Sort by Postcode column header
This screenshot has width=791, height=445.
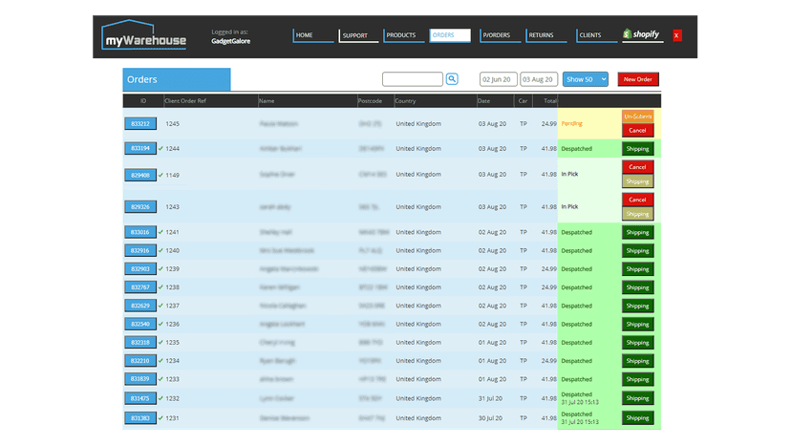tap(370, 101)
